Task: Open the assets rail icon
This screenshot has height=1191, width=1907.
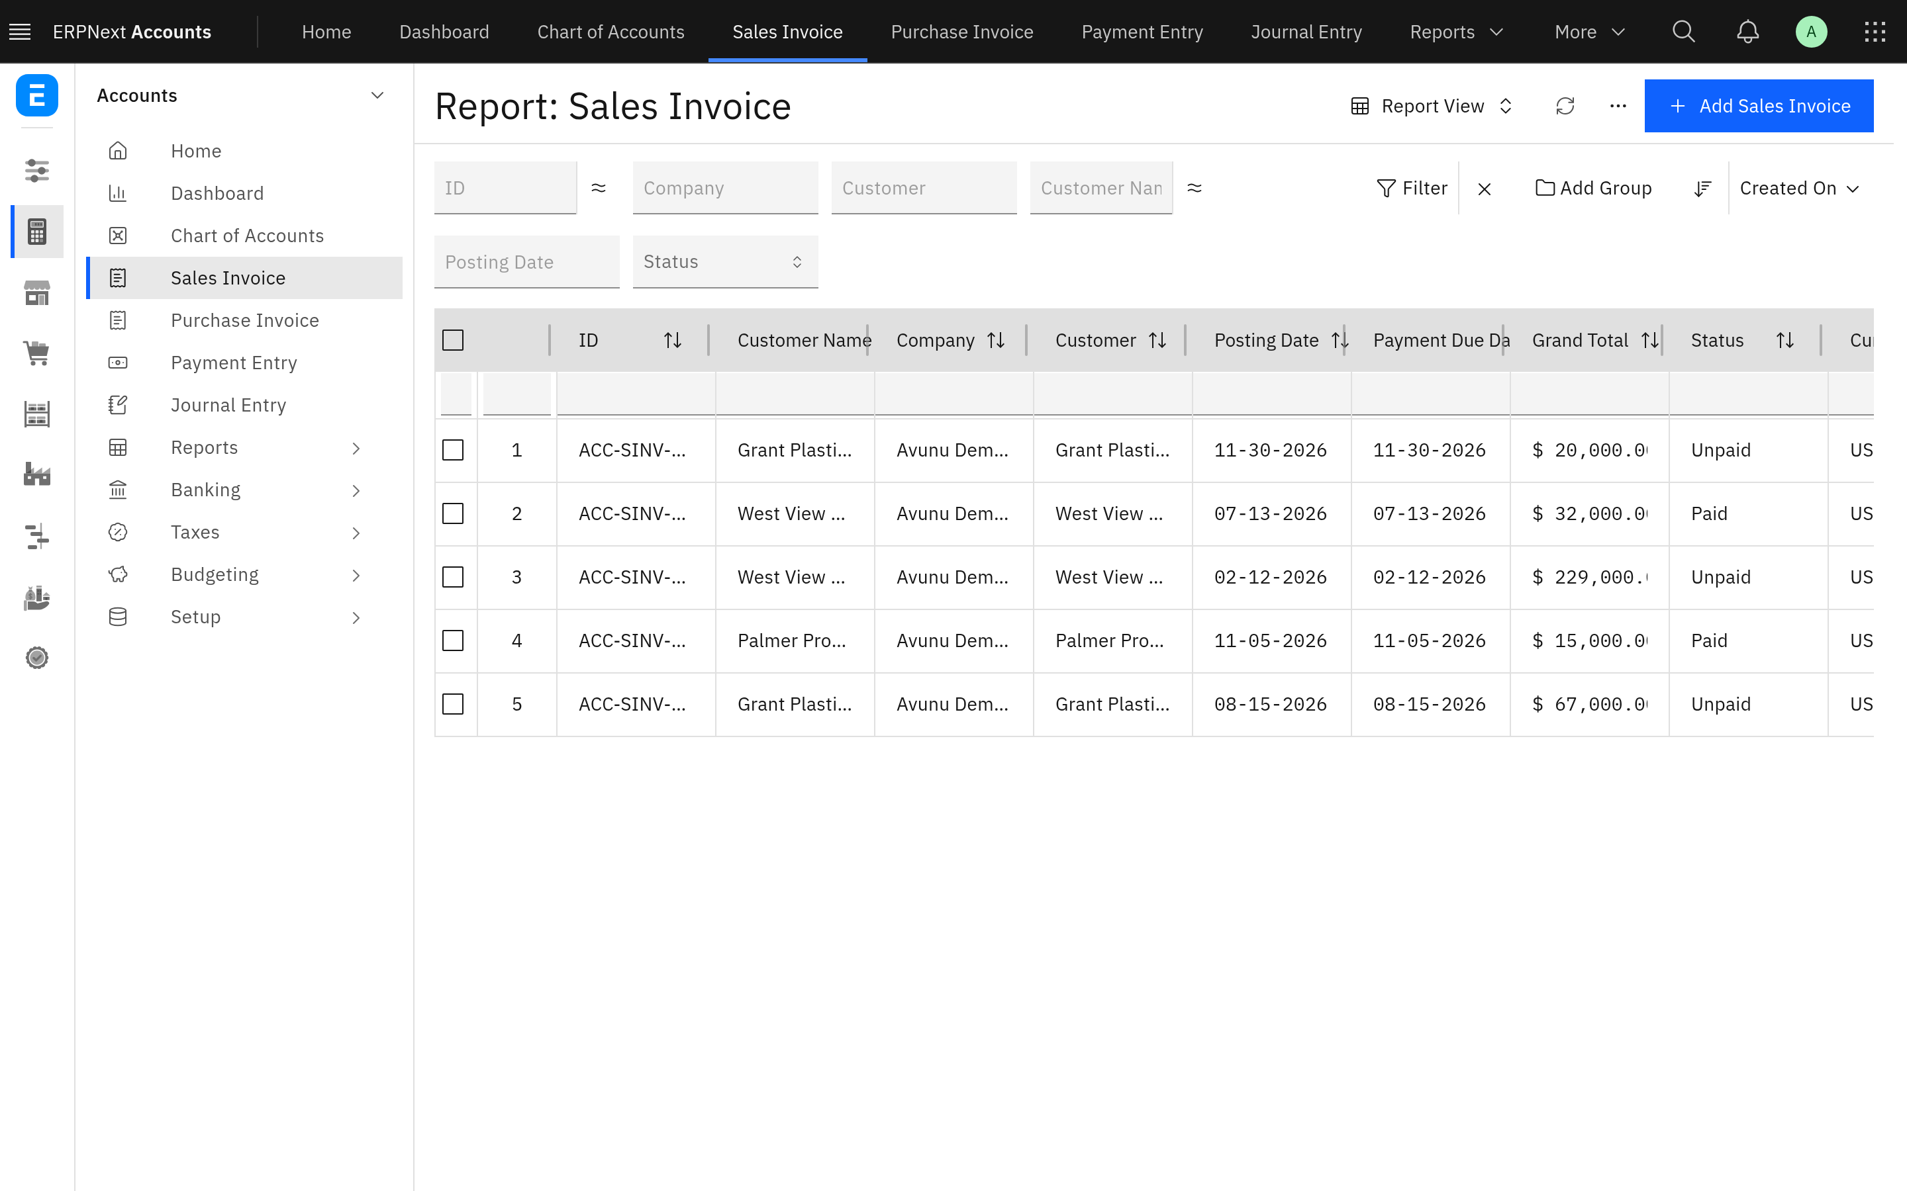Action: click(x=37, y=597)
